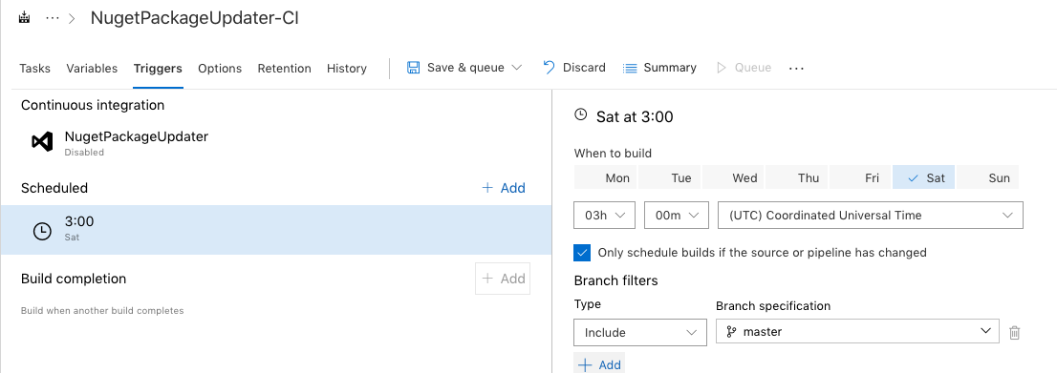Click the clock icon beside the 3:00 schedule

point(42,231)
